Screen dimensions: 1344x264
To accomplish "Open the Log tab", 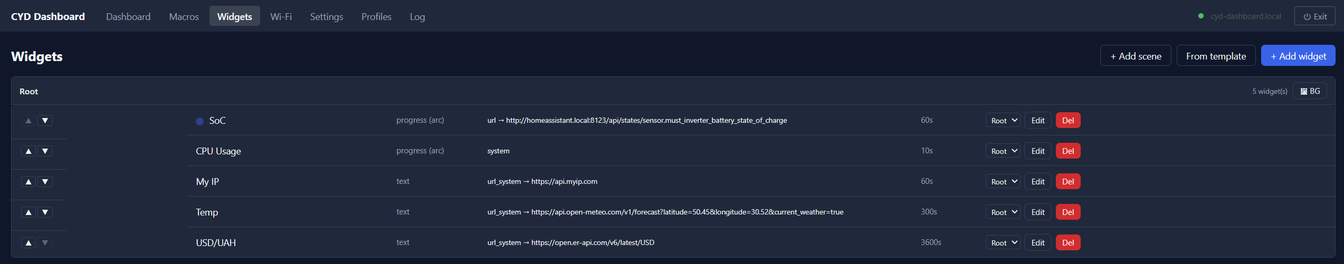I will click(417, 16).
